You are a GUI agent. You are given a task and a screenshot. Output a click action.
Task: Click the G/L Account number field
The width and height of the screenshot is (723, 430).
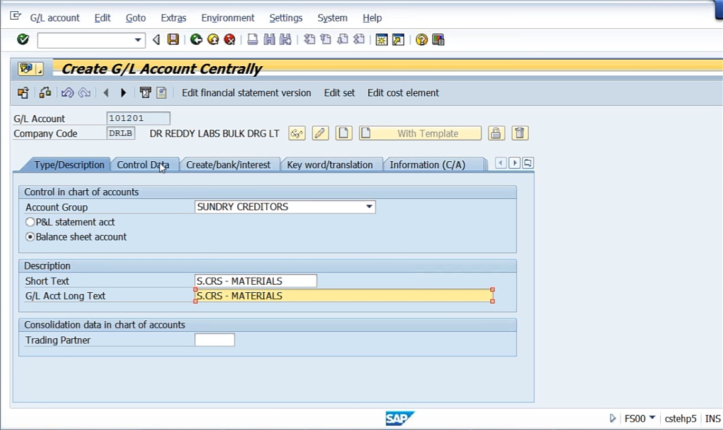coord(138,118)
